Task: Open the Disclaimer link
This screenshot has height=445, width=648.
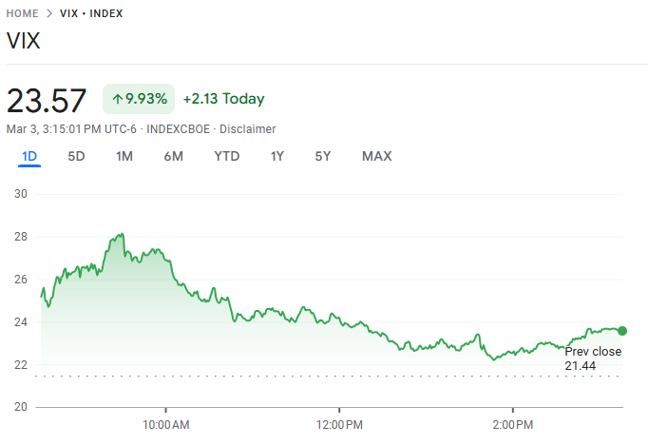Action: click(x=247, y=128)
